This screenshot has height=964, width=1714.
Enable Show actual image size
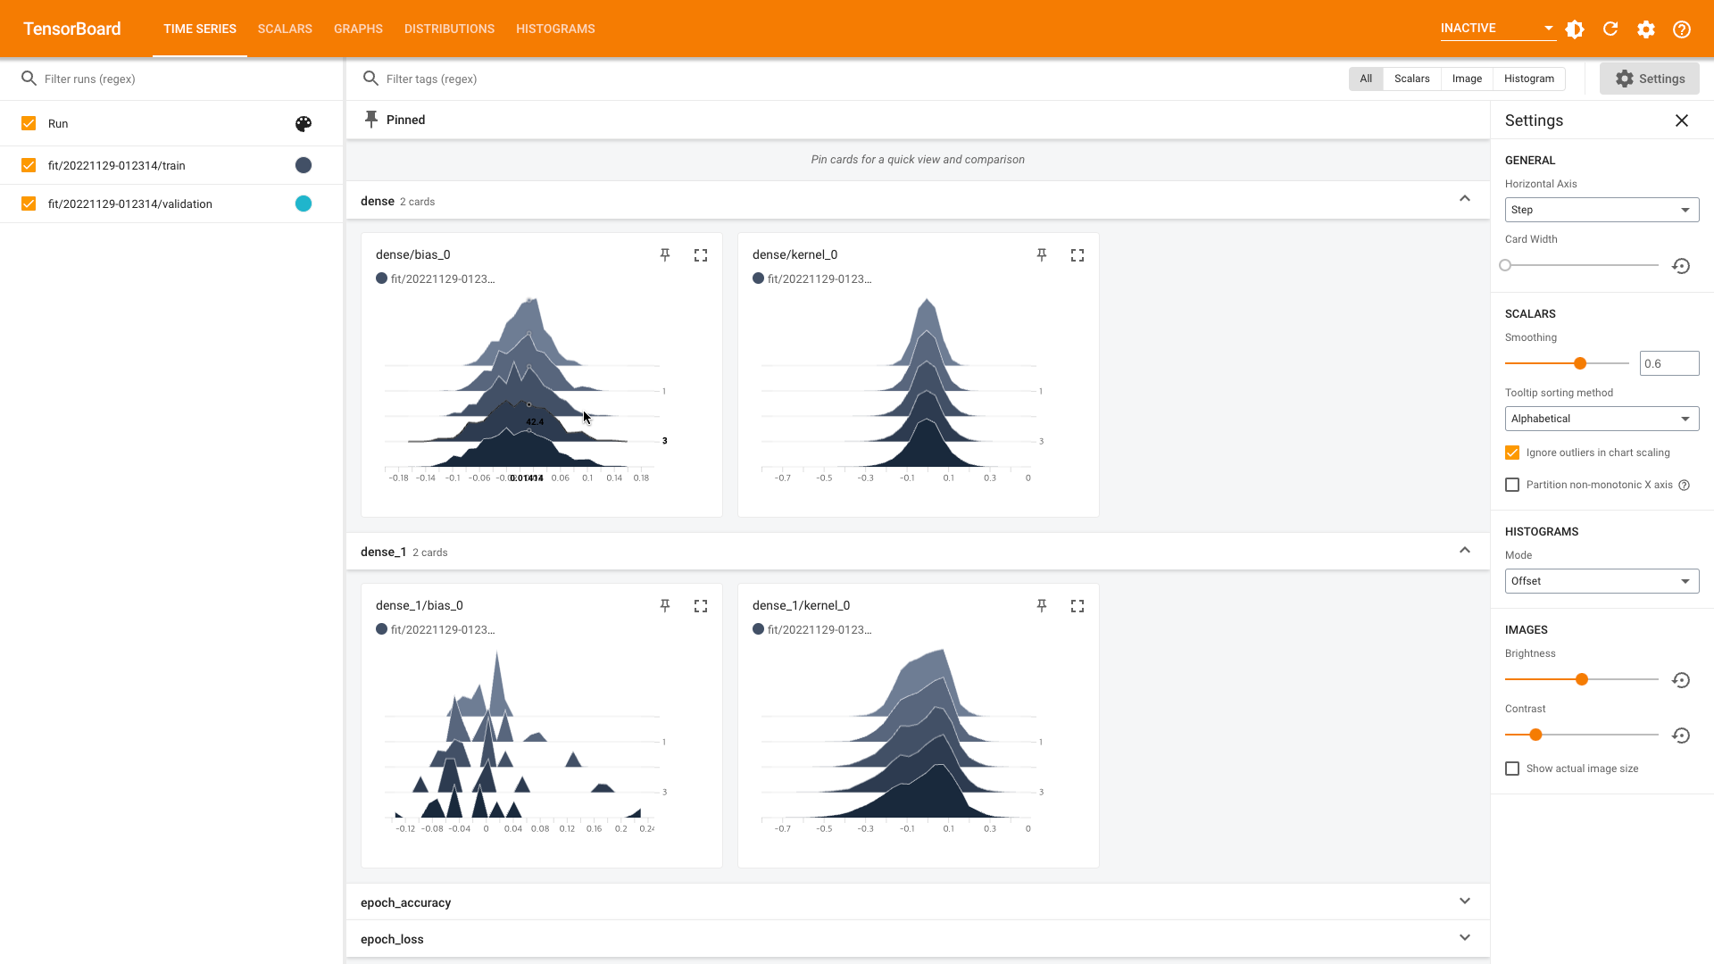1512,769
